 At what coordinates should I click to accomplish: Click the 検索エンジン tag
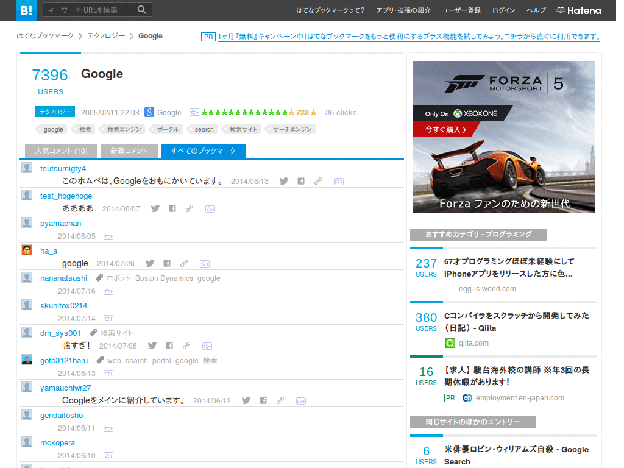click(x=124, y=129)
